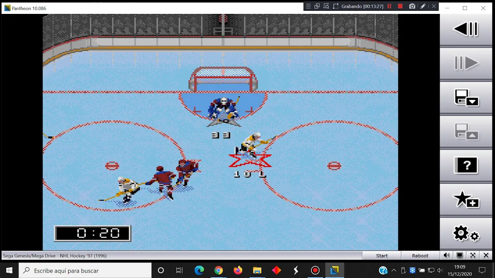Open Cortana circle icon
The image size is (495, 278).
point(161,270)
